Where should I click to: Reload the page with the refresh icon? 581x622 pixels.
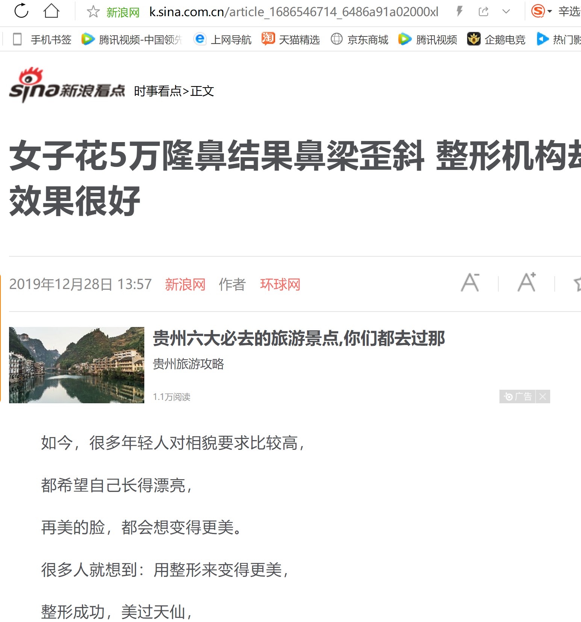point(21,11)
